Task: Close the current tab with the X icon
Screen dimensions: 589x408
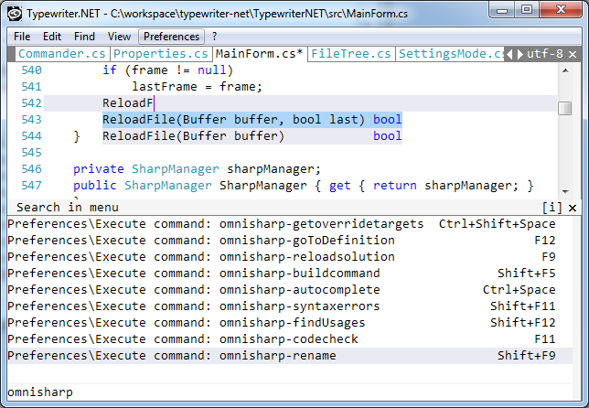Action: click(x=573, y=55)
